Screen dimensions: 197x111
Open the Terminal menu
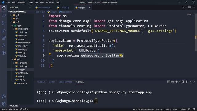(50, 2)
